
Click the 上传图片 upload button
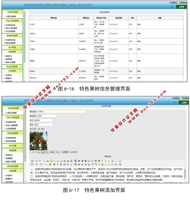[65, 152]
